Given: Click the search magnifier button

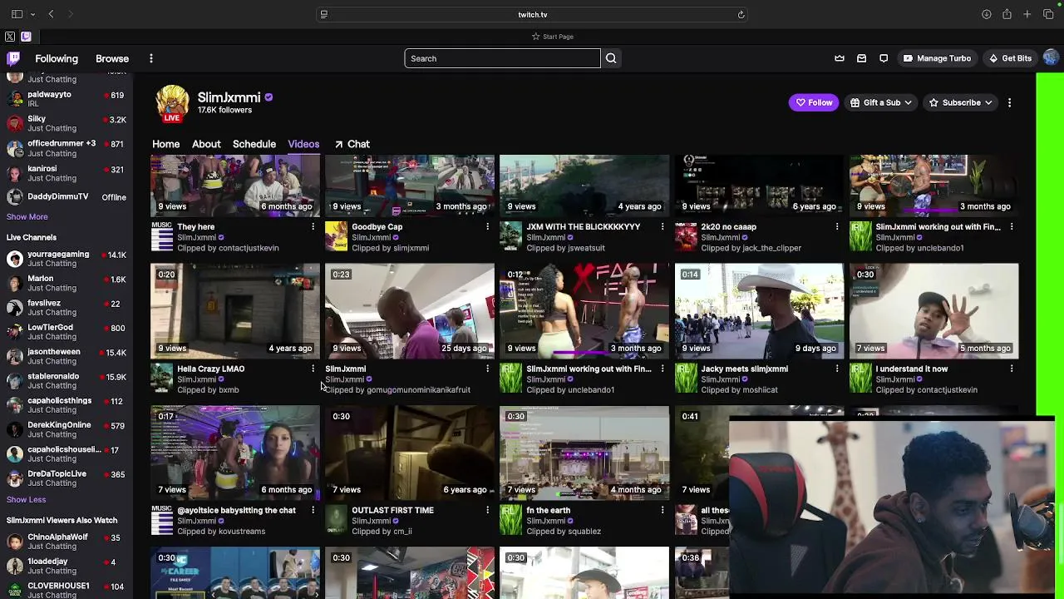Looking at the screenshot, I should 611,58.
